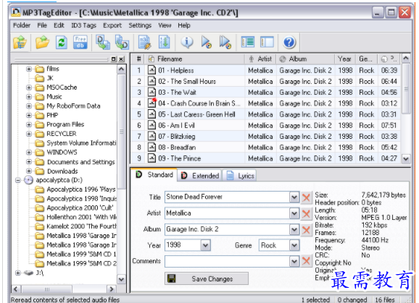
Task: Click the play all files icon
Action: pyautogui.click(x=225, y=43)
